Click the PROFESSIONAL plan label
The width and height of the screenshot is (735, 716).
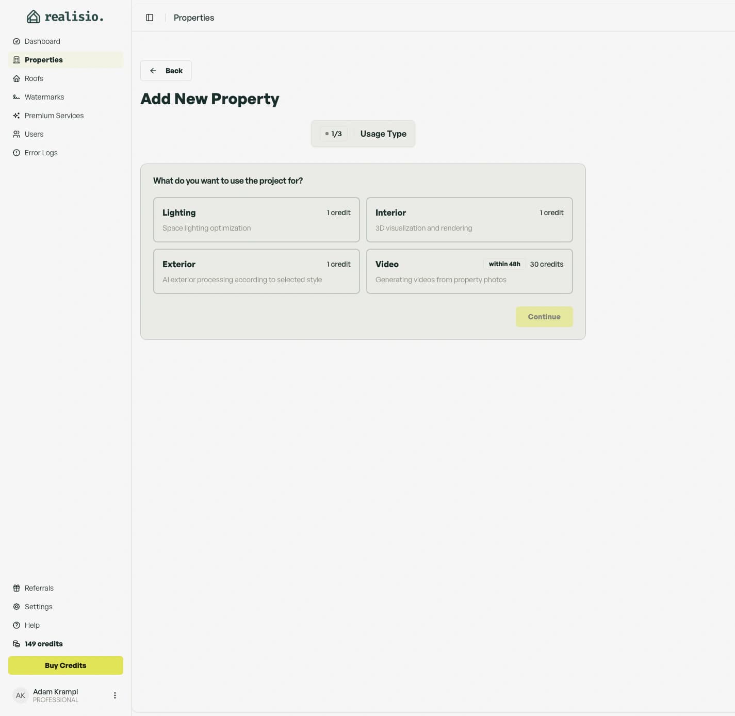(x=56, y=700)
